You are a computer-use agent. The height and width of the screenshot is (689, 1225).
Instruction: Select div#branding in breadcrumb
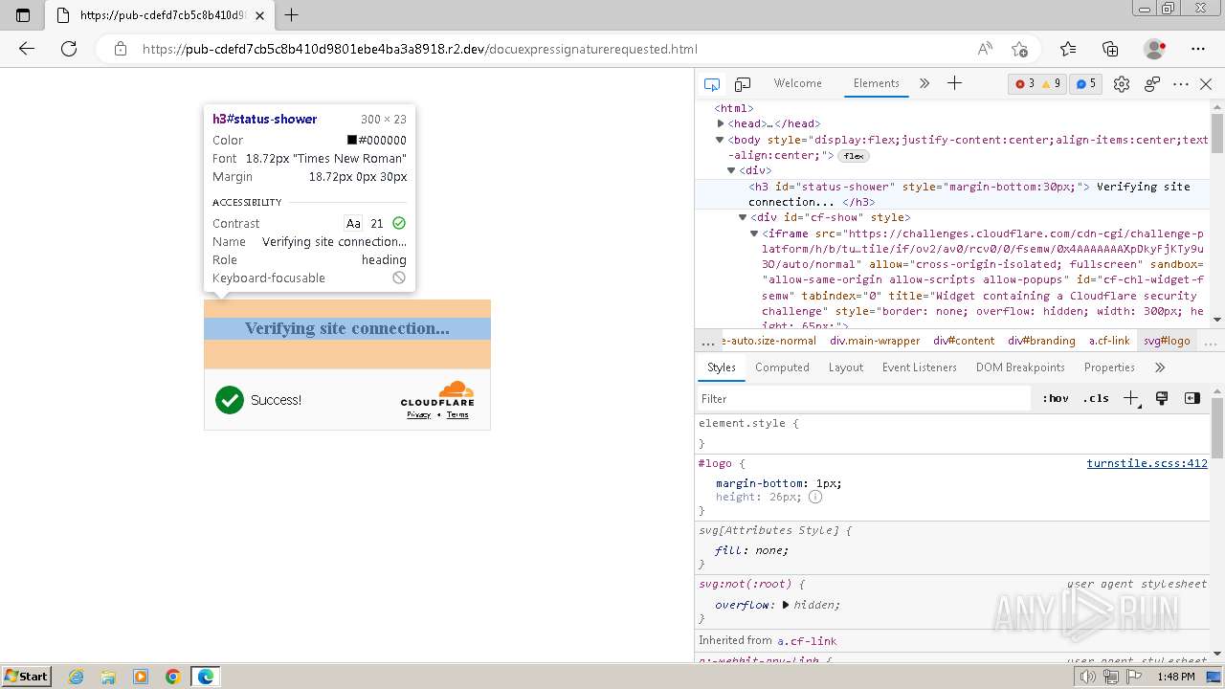[1041, 341]
